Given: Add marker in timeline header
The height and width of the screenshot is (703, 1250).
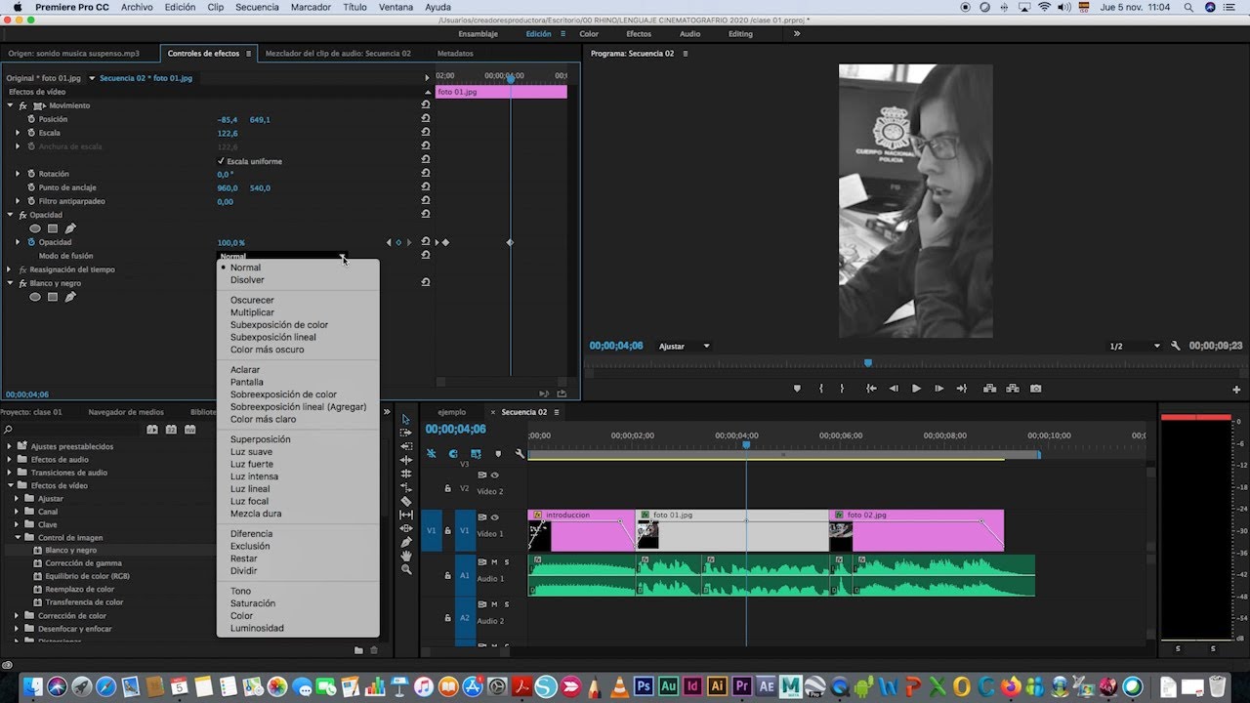Looking at the screenshot, I should click(497, 453).
